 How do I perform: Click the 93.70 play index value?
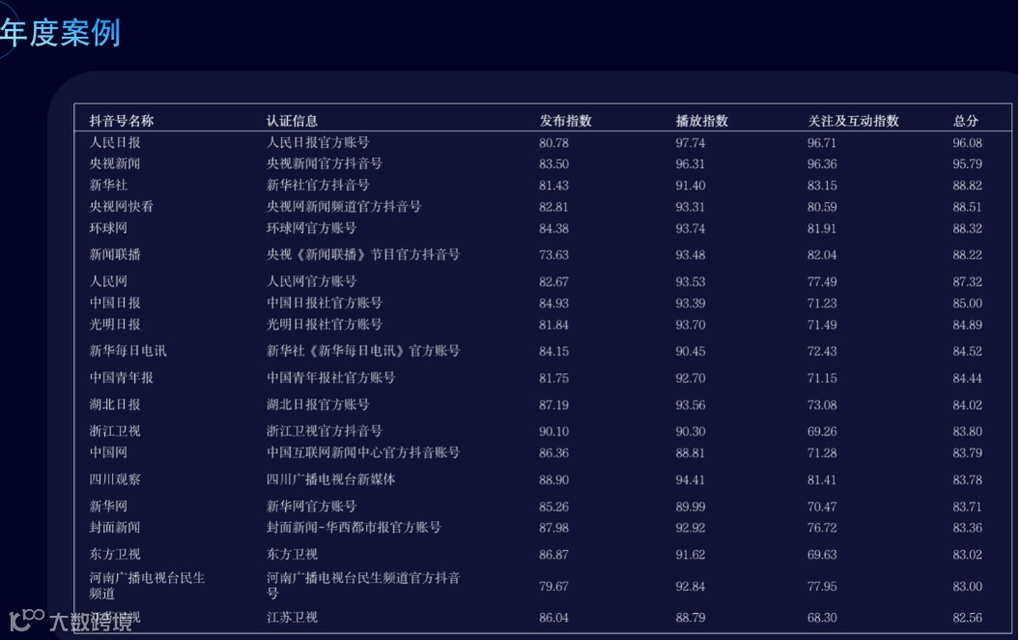click(x=691, y=325)
